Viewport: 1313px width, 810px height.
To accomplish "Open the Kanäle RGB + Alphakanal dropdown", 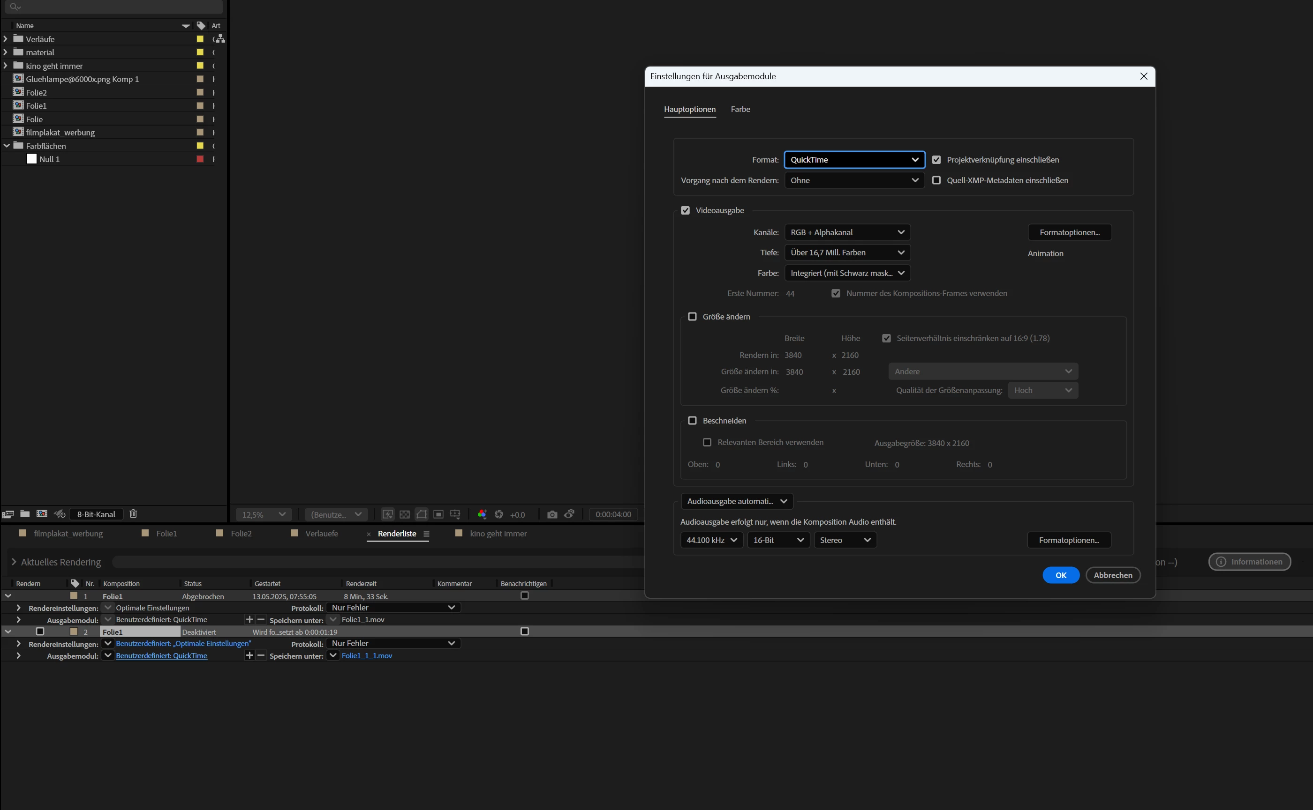I will [x=847, y=232].
